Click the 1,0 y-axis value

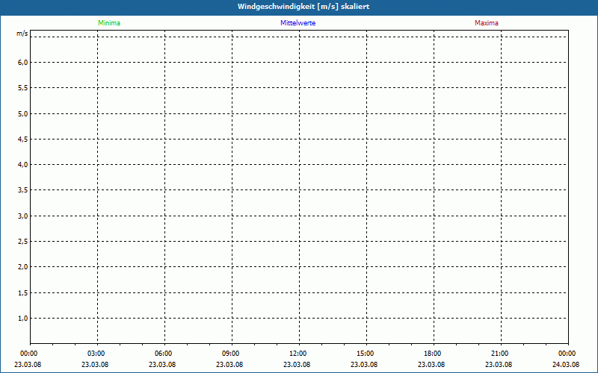pyautogui.click(x=23, y=319)
